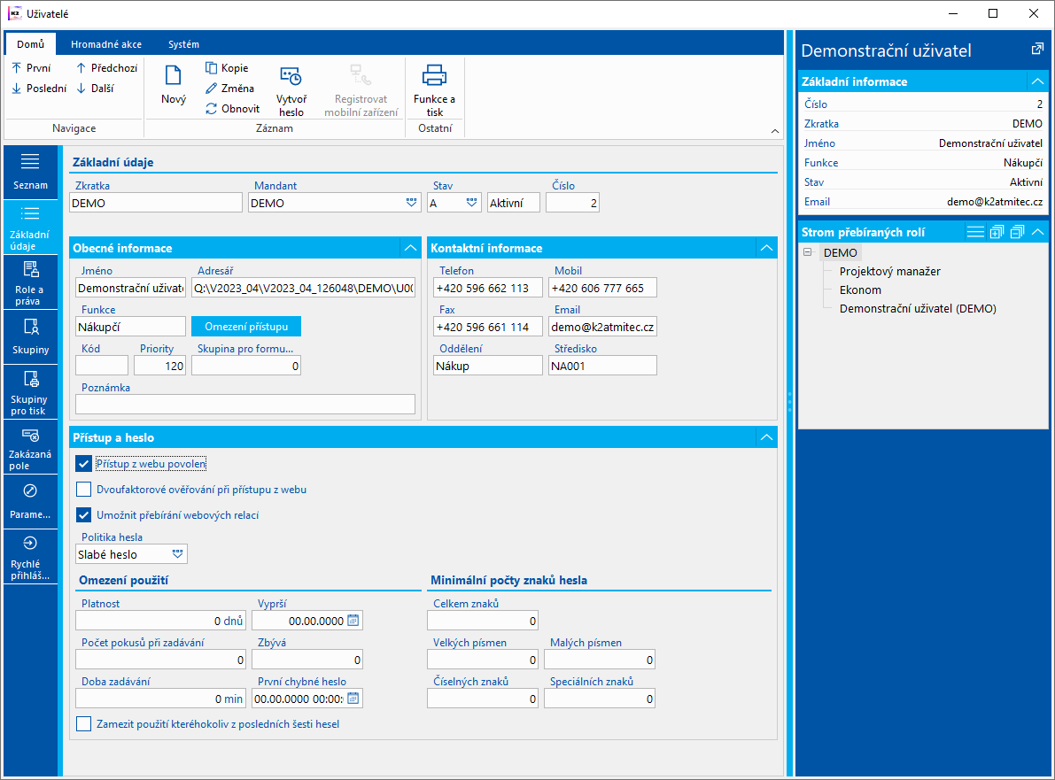The width and height of the screenshot is (1055, 780).
Task: Switch to the Systém tab
Action: pos(183,44)
